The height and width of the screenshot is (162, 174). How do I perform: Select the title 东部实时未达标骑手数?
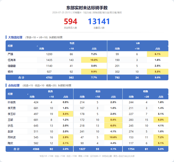(x=87, y=8)
